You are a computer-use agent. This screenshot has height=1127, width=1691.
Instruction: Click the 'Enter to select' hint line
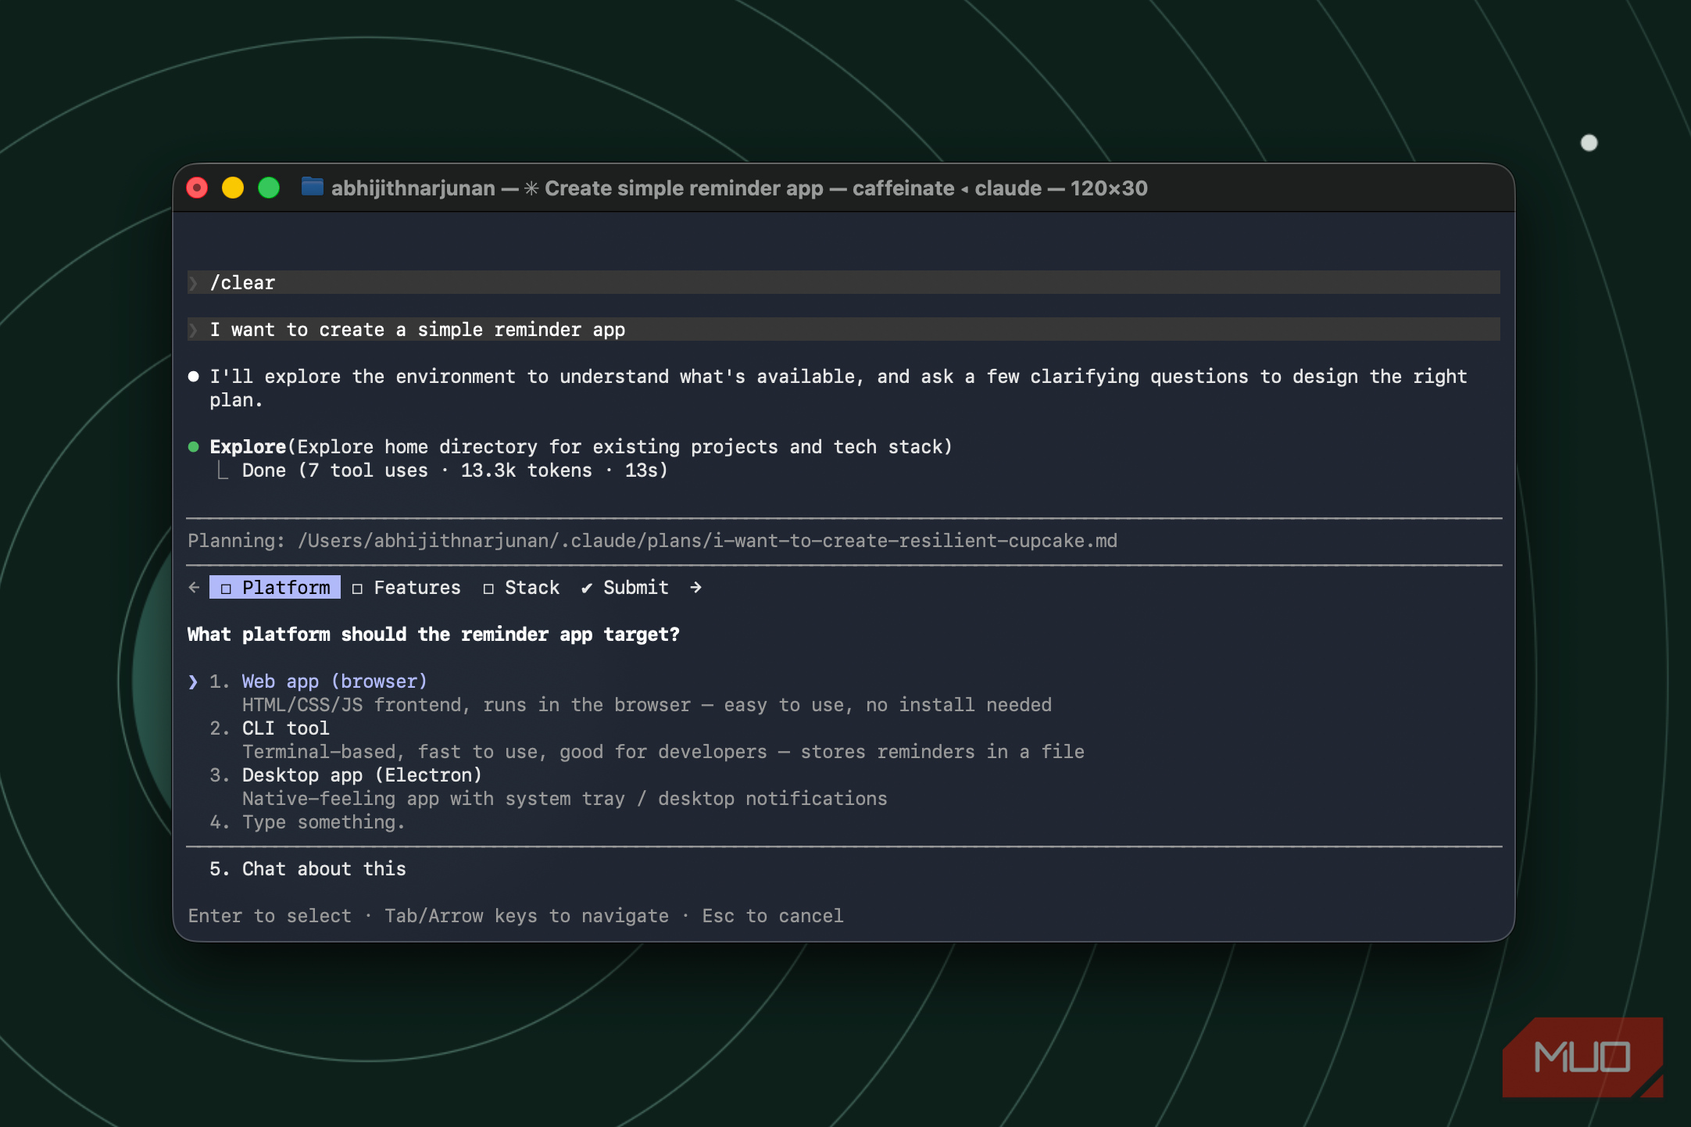coord(516,916)
